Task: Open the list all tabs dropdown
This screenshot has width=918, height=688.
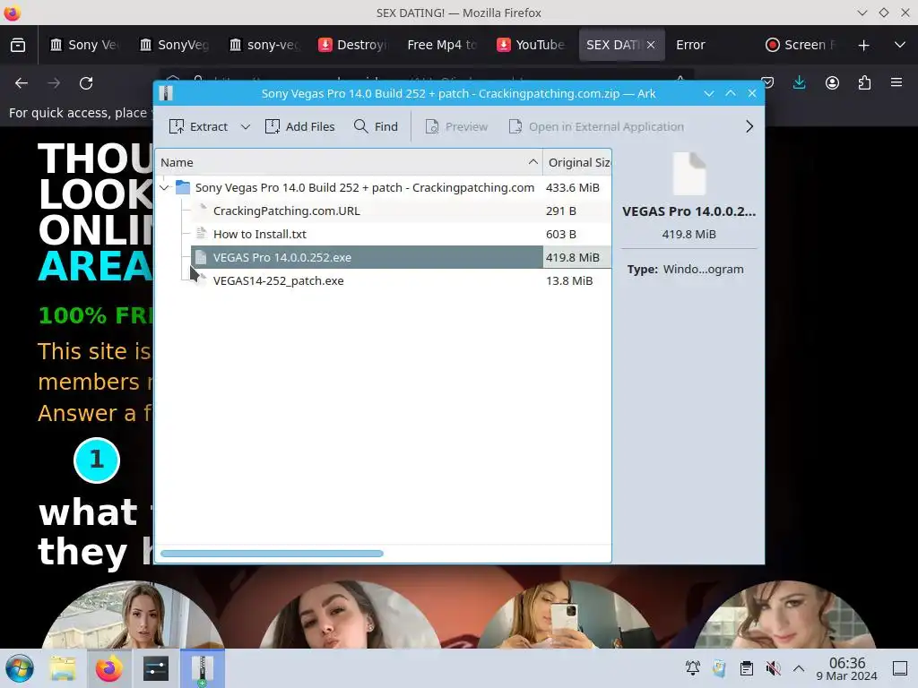Action: (x=900, y=45)
